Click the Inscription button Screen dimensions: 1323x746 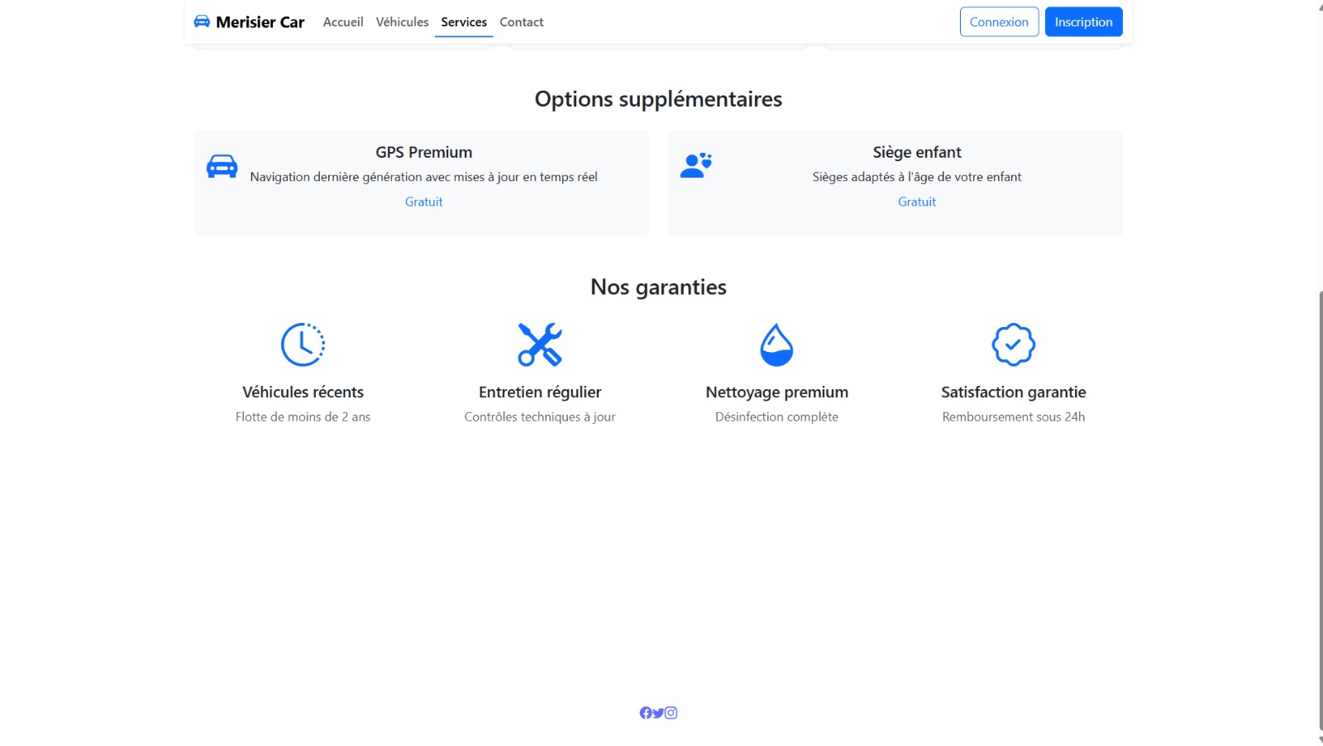pos(1083,22)
